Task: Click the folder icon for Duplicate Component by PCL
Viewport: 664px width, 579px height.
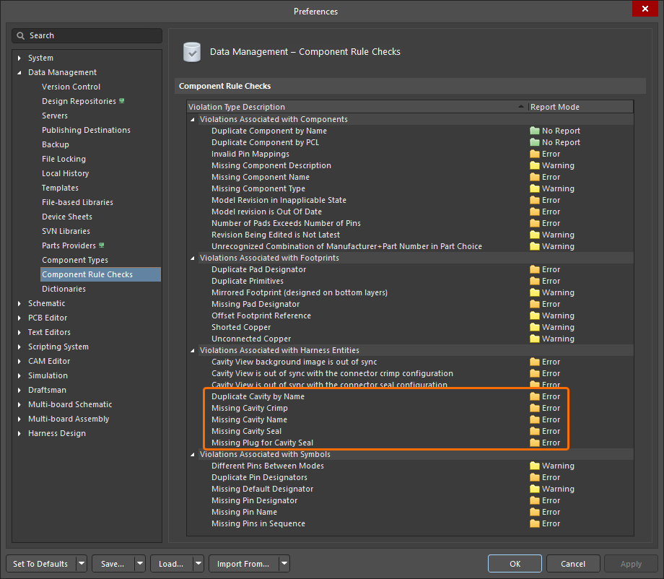Action: (x=534, y=142)
